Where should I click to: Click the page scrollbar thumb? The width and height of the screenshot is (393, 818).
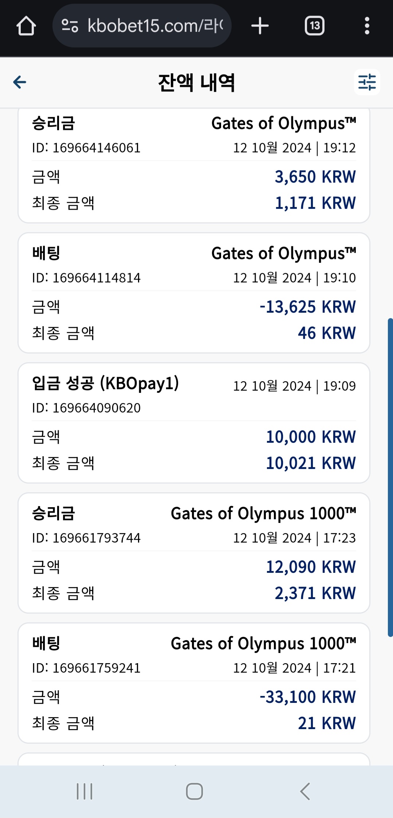[x=390, y=477]
